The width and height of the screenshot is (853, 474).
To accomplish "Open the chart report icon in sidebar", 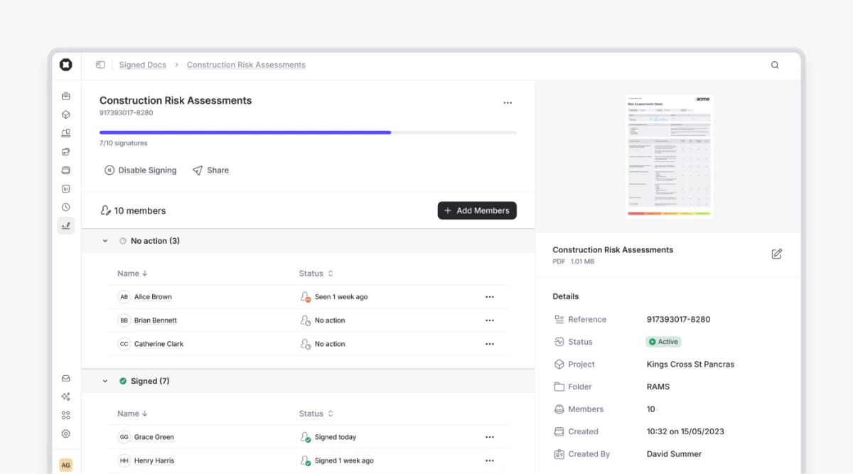I will click(66, 189).
